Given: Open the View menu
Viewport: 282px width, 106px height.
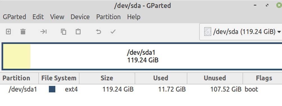Looking at the screenshot, I should tap(57, 17).
